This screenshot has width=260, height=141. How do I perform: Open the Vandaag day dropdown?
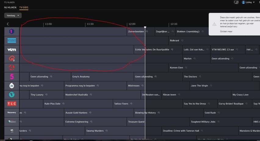(x=13, y=16)
